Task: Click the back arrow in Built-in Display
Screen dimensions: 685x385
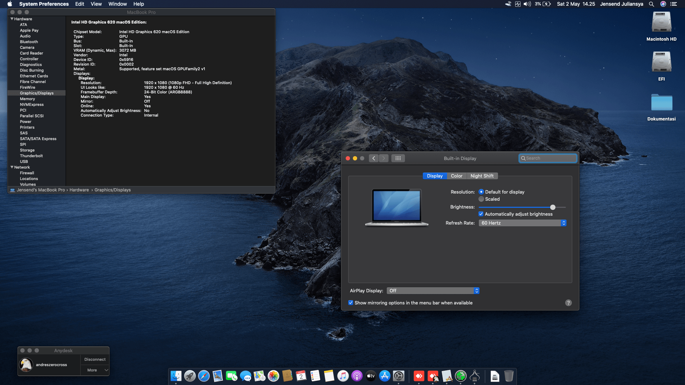Action: 374,158
